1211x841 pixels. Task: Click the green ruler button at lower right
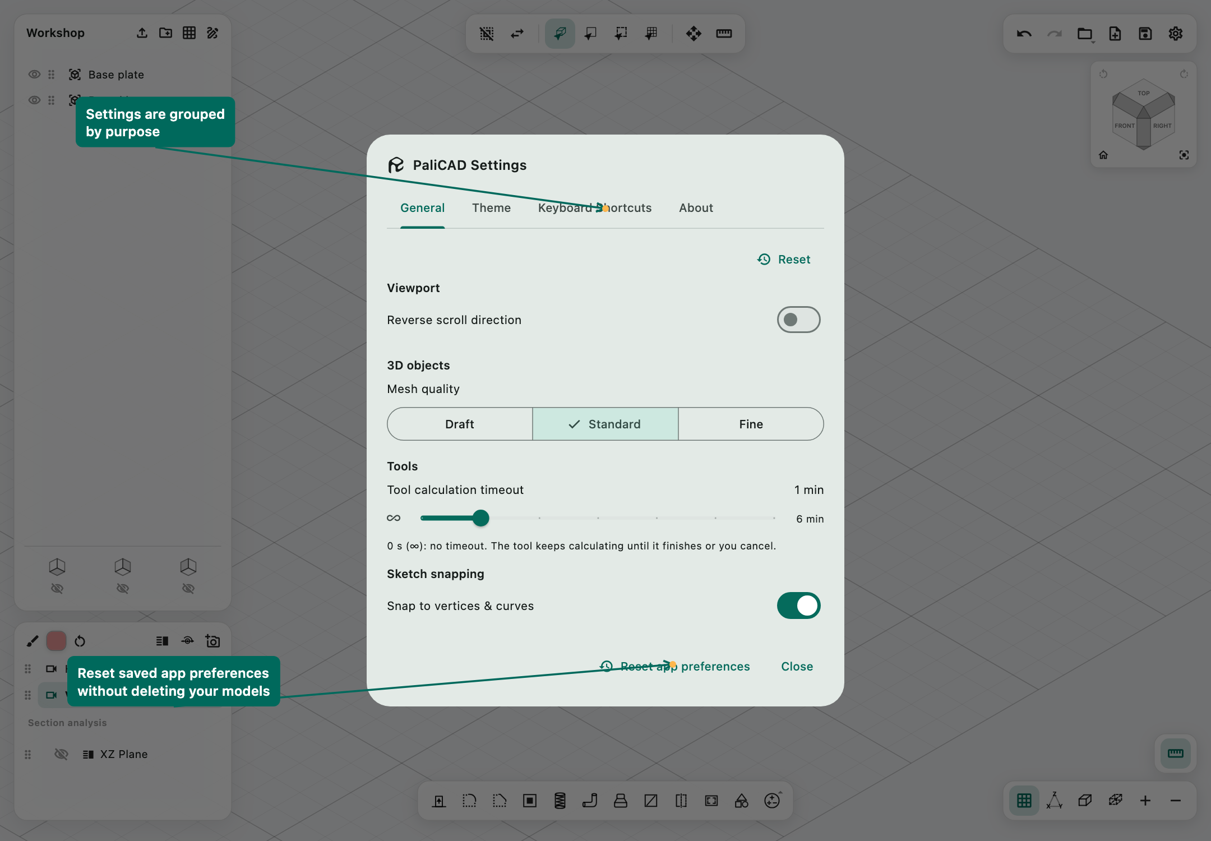[1176, 754]
